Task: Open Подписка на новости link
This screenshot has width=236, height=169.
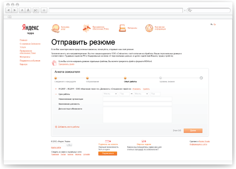Action: [108, 144]
